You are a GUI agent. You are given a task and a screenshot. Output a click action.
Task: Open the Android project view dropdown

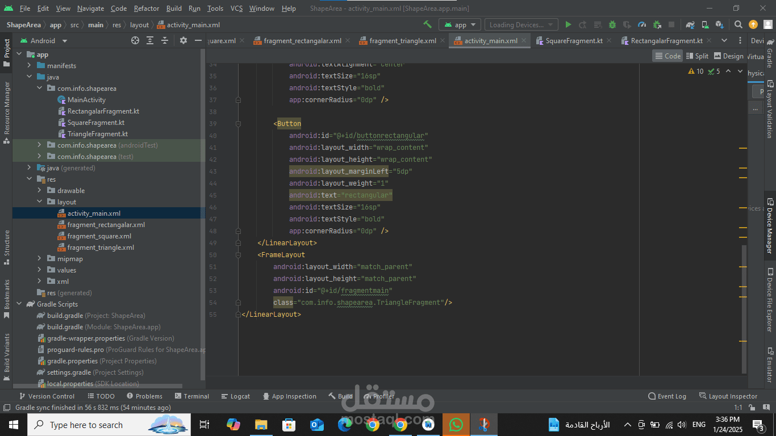[44, 40]
